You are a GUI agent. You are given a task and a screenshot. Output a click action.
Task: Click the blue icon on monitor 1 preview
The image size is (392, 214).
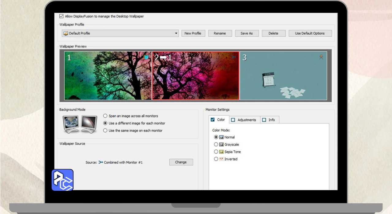click(146, 57)
